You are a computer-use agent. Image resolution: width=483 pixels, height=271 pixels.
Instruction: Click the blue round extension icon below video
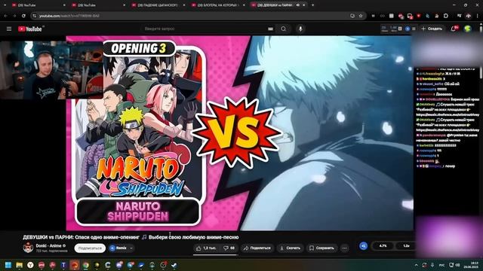click(x=364, y=246)
